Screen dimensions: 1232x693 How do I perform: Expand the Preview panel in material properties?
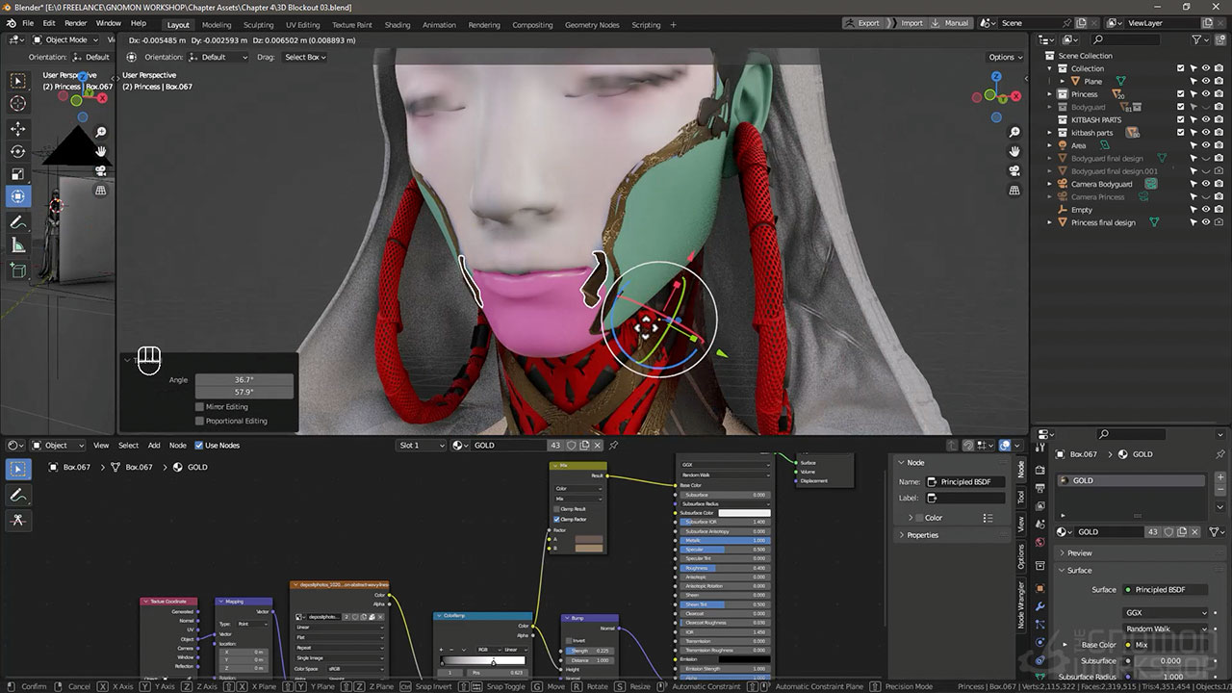1079,553
